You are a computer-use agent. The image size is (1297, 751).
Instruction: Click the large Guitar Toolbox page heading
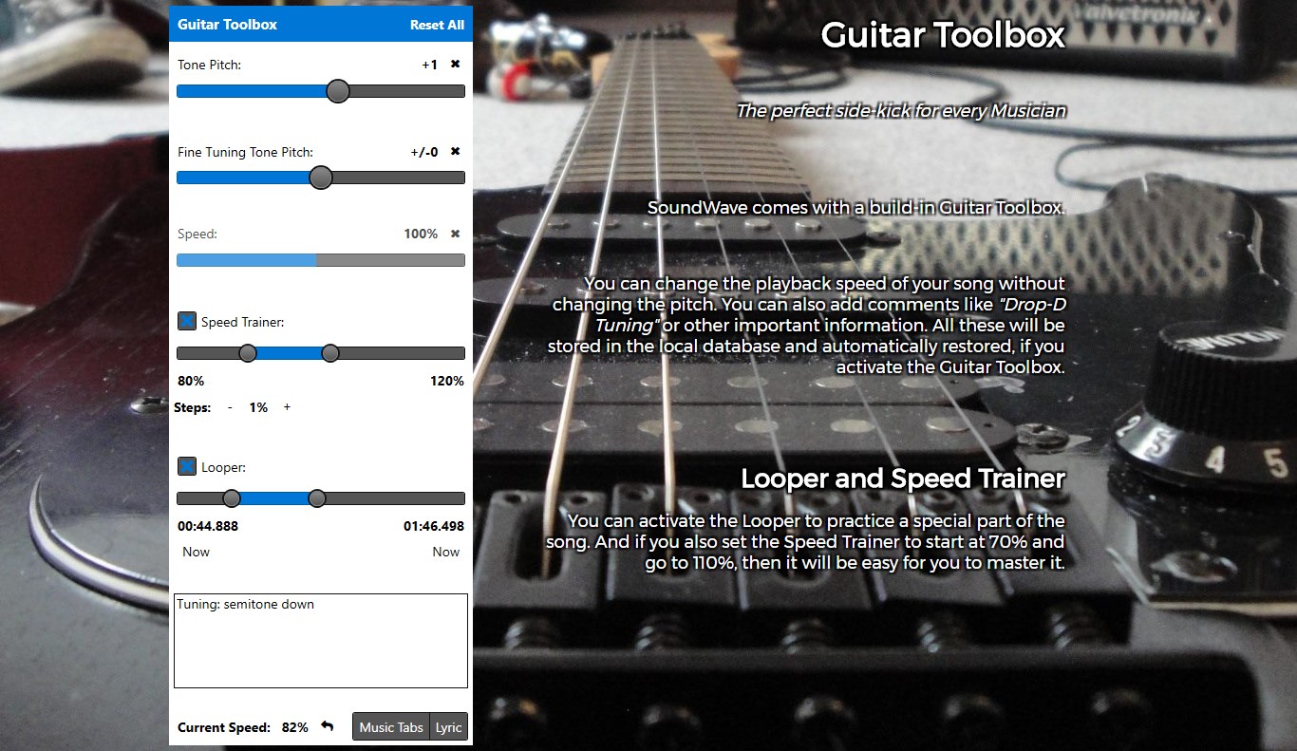coord(943,35)
